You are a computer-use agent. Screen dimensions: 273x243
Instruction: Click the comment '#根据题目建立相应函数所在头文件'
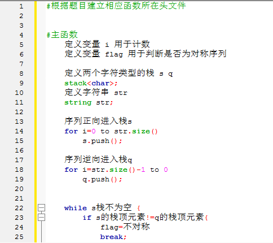116,6
